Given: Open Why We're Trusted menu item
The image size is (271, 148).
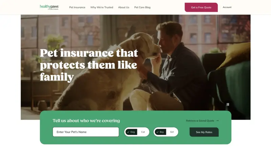Looking at the screenshot, I should [102, 7].
